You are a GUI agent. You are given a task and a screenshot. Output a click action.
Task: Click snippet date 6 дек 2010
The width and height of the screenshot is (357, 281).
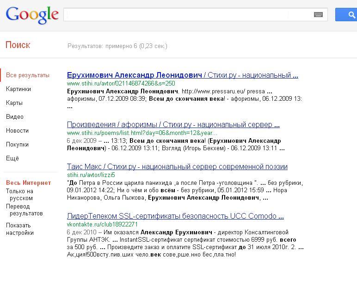81,232
